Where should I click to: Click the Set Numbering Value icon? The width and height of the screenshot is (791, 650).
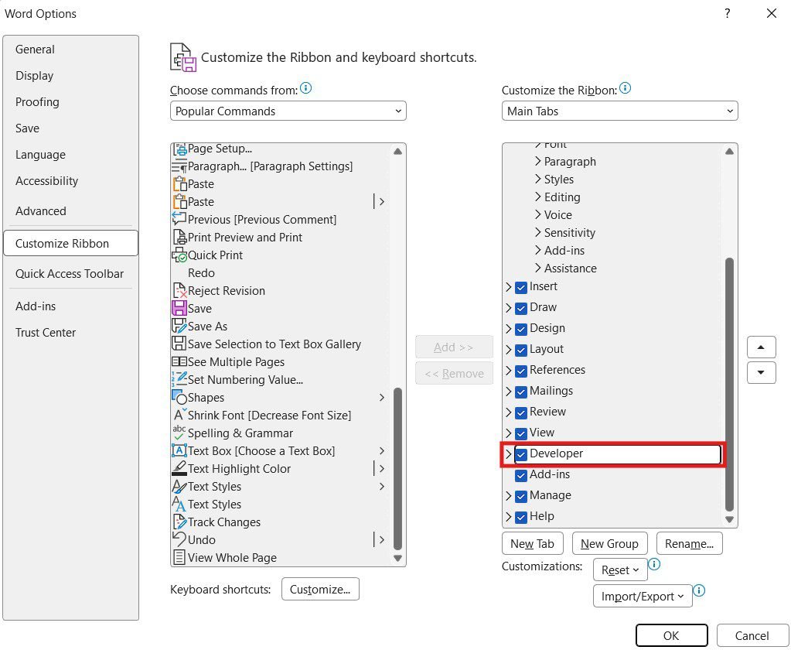(179, 379)
